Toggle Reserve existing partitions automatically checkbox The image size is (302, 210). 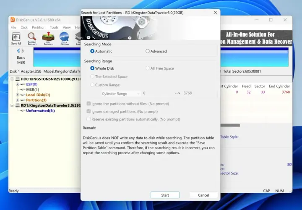click(x=89, y=119)
